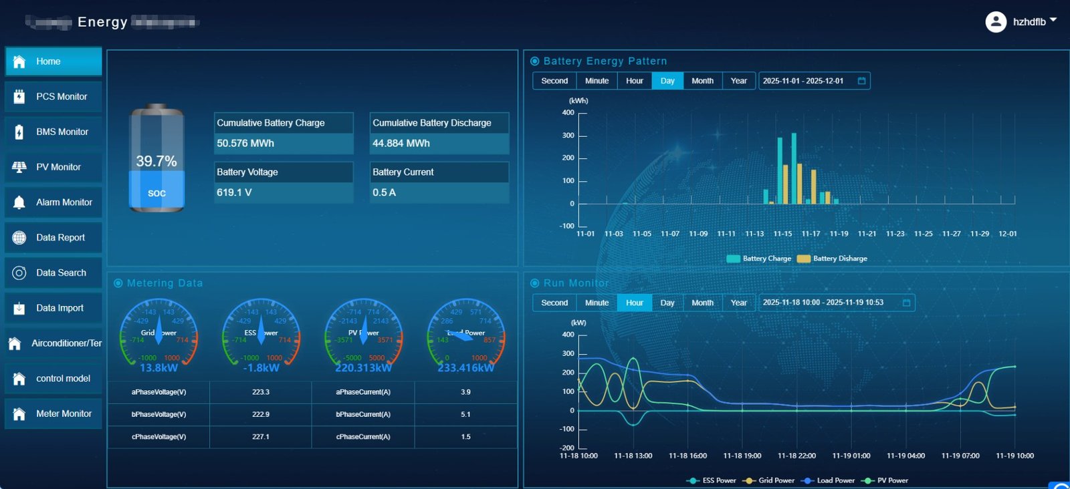Click the control model house icon
Viewport: 1070px width, 489px height.
coord(19,379)
